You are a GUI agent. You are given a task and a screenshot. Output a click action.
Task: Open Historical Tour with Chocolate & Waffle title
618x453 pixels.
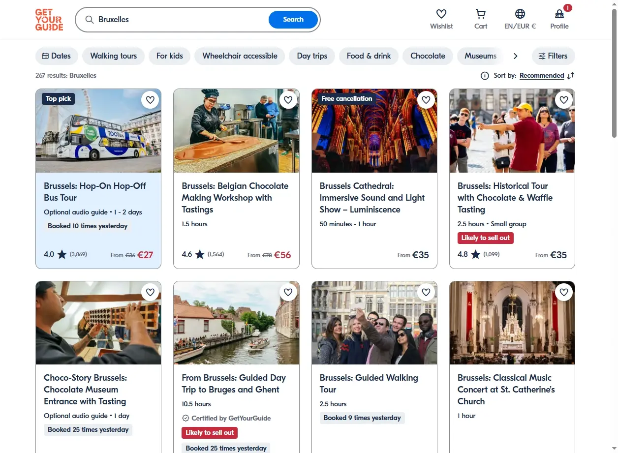tap(505, 198)
